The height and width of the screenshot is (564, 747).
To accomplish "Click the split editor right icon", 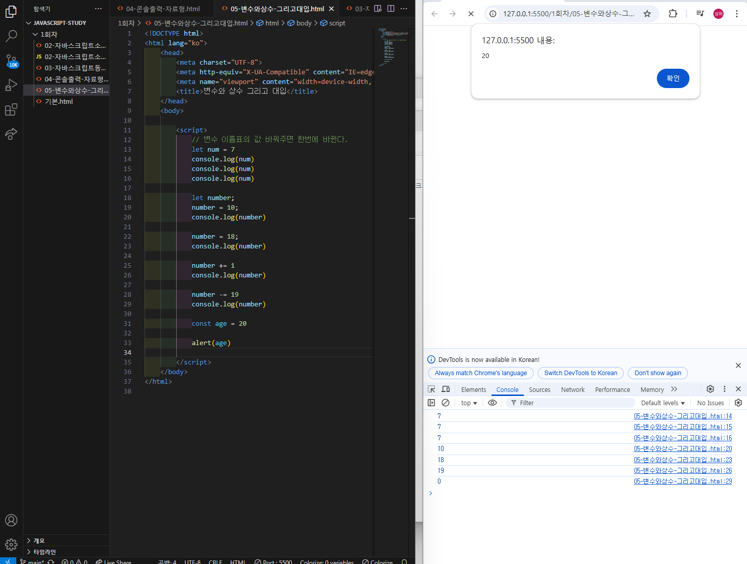I will (x=391, y=9).
